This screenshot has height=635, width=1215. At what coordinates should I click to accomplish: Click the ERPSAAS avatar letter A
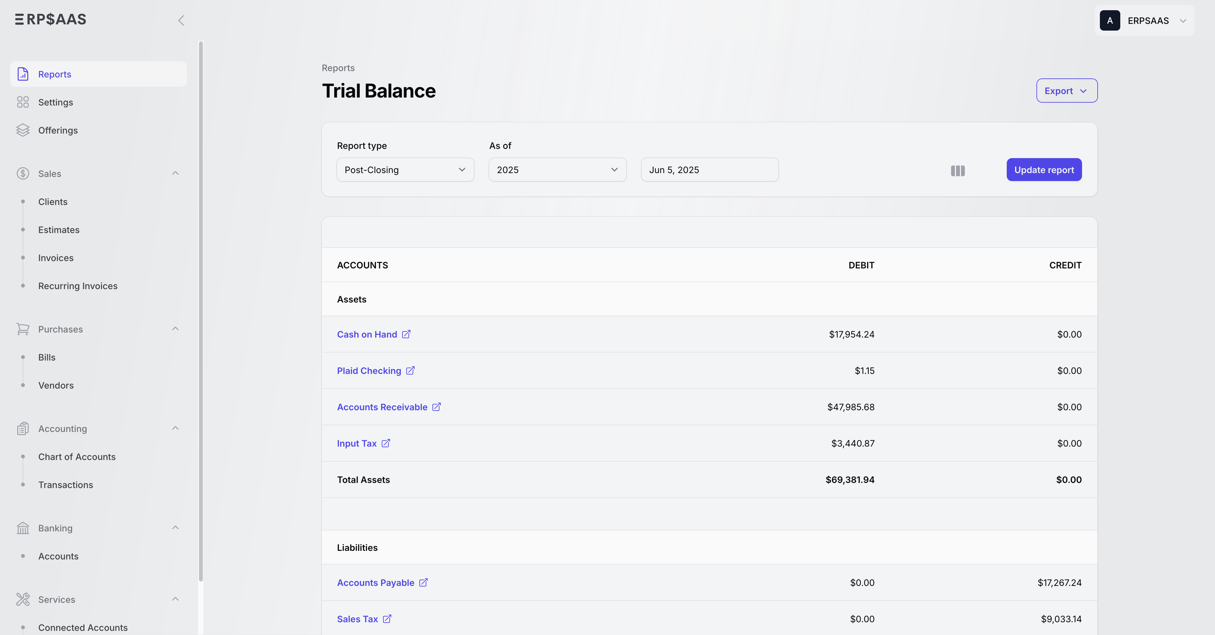pyautogui.click(x=1110, y=21)
